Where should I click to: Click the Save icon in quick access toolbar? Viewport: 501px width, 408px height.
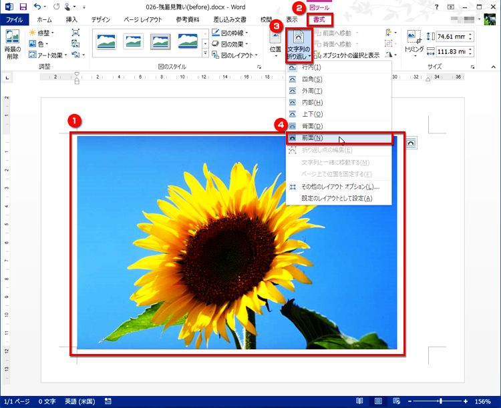point(23,7)
